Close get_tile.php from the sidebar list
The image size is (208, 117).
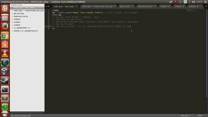click(x=12, y=14)
